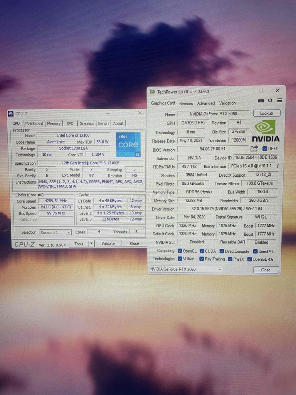The height and width of the screenshot is (395, 296).
Task: Click the NVIDIA logo in GPU-Z
Action: tap(266, 130)
